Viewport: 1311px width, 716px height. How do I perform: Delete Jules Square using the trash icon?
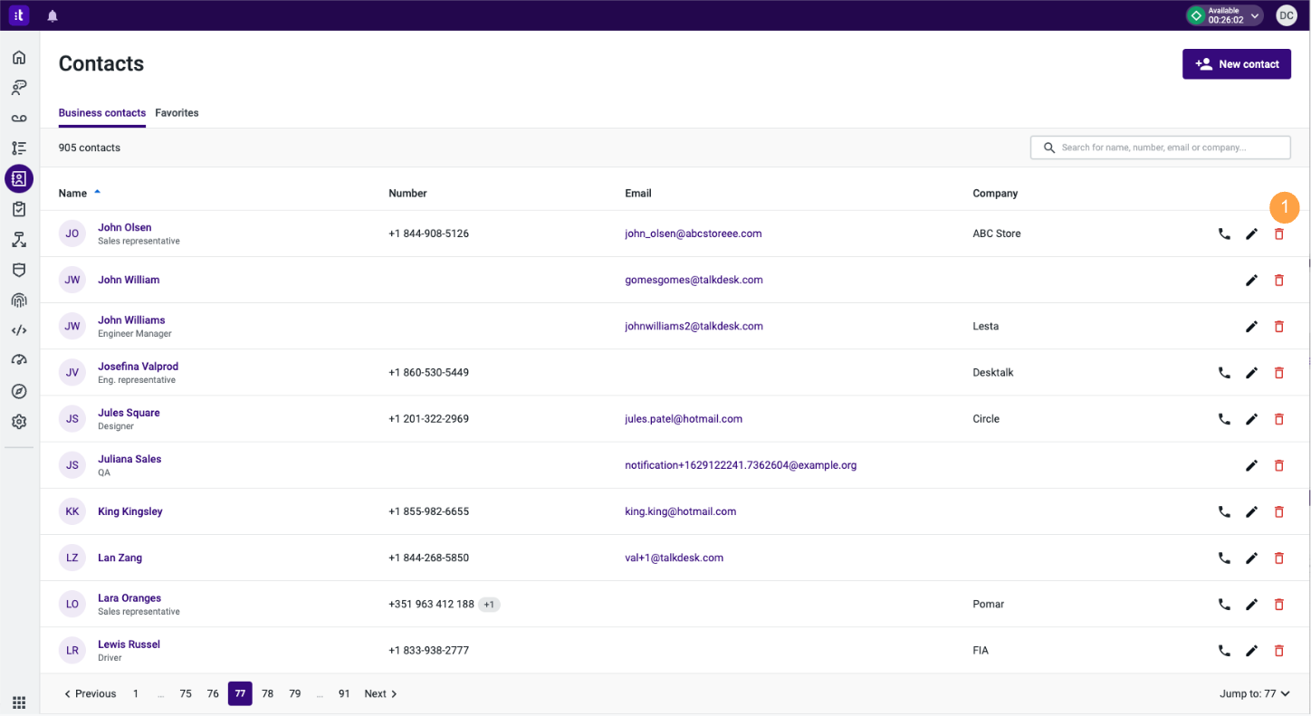point(1279,419)
